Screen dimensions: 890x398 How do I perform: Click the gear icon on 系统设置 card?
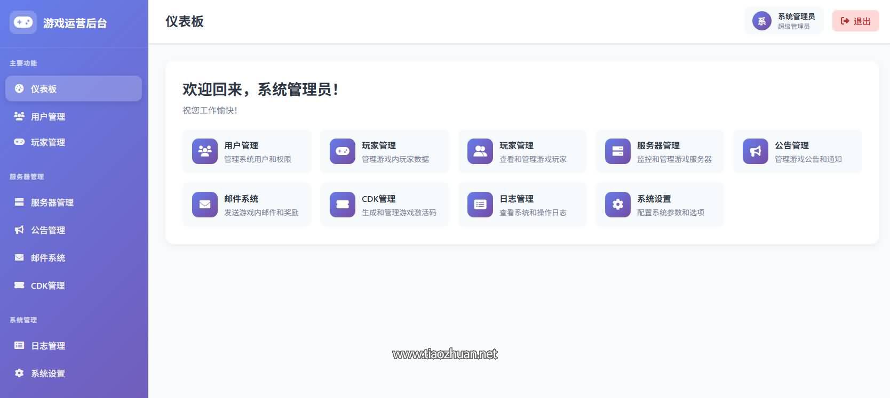618,205
